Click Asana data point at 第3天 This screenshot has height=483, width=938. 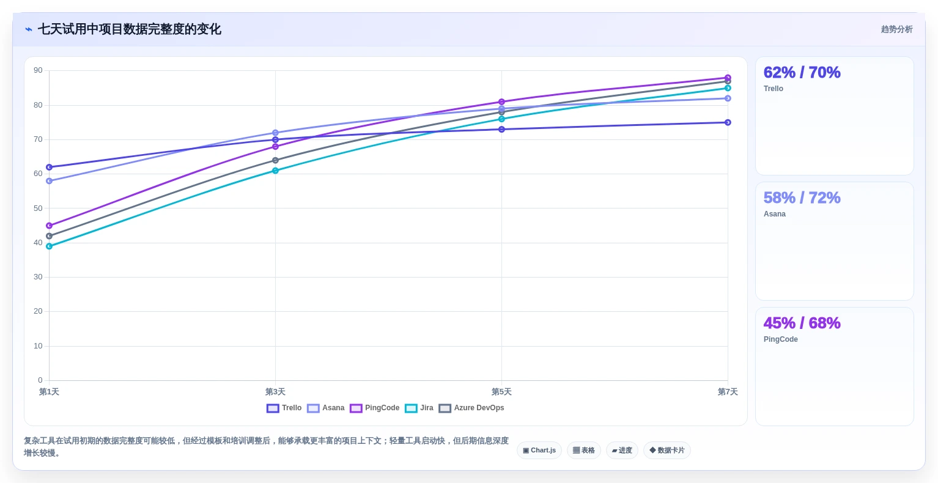point(275,133)
